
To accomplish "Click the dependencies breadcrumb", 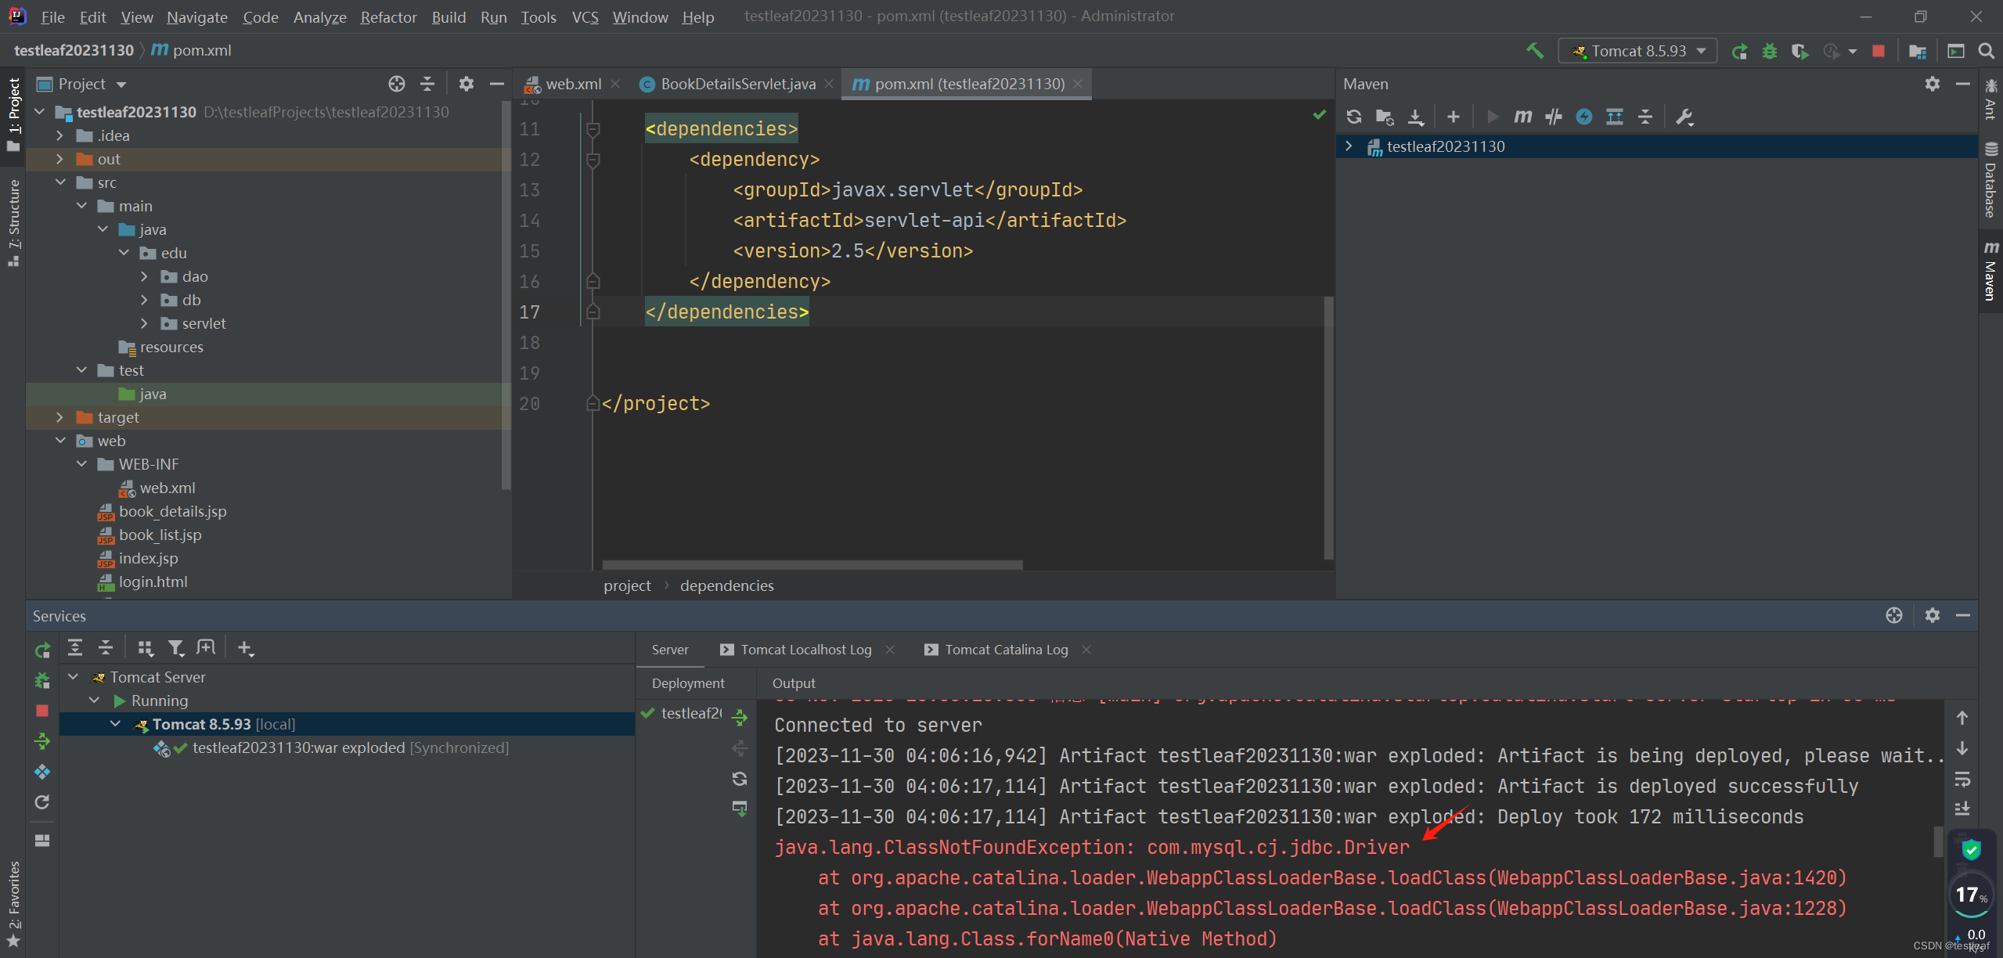I will (x=726, y=585).
